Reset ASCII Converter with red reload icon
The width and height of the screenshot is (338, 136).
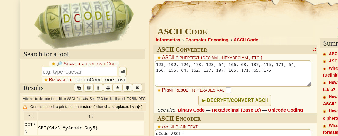point(314,50)
